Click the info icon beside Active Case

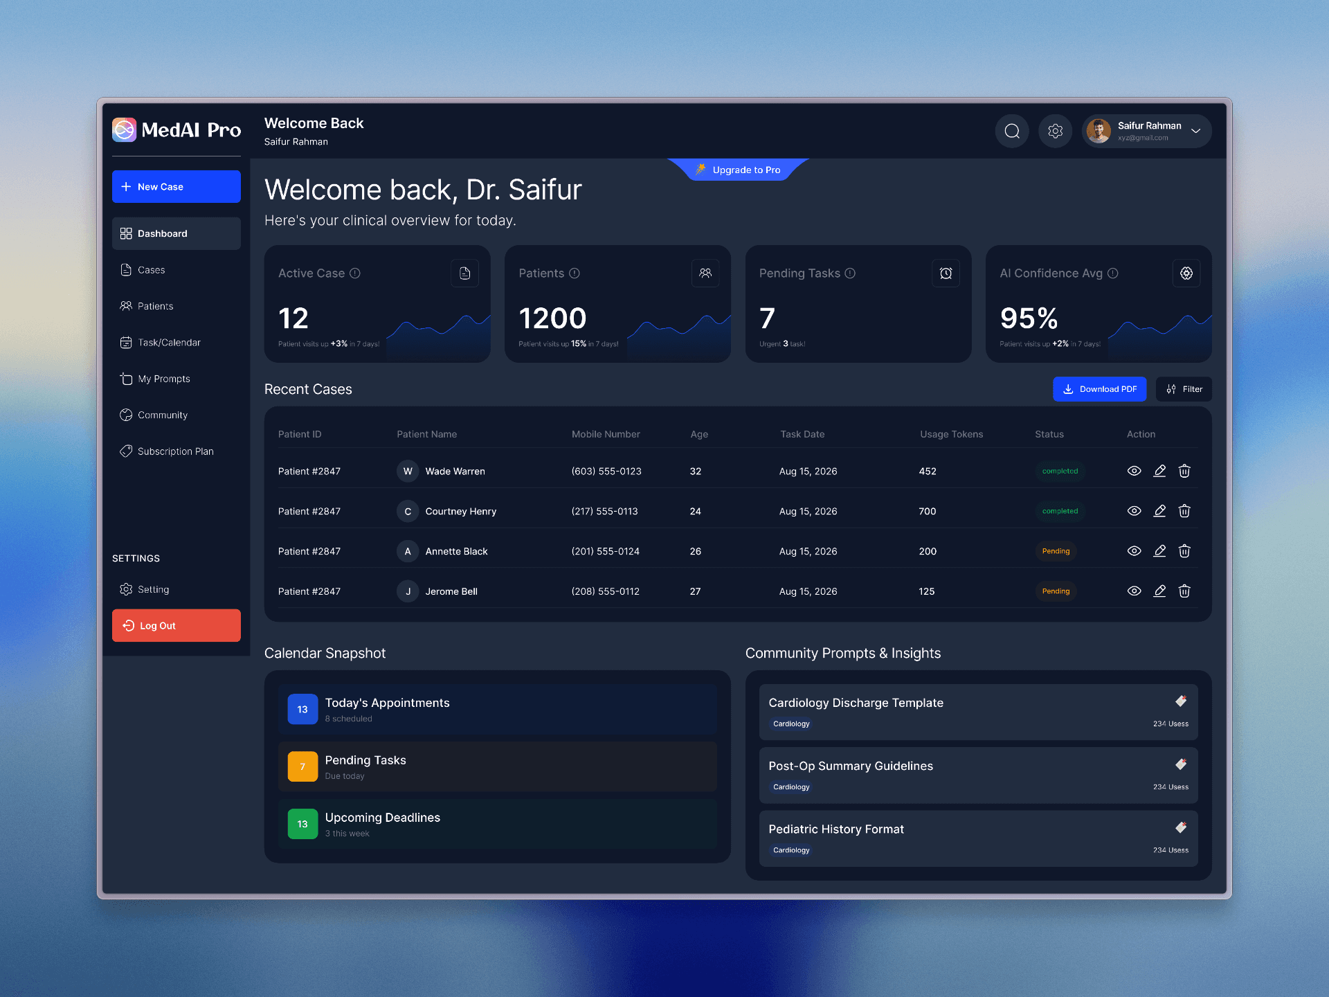pyautogui.click(x=355, y=273)
